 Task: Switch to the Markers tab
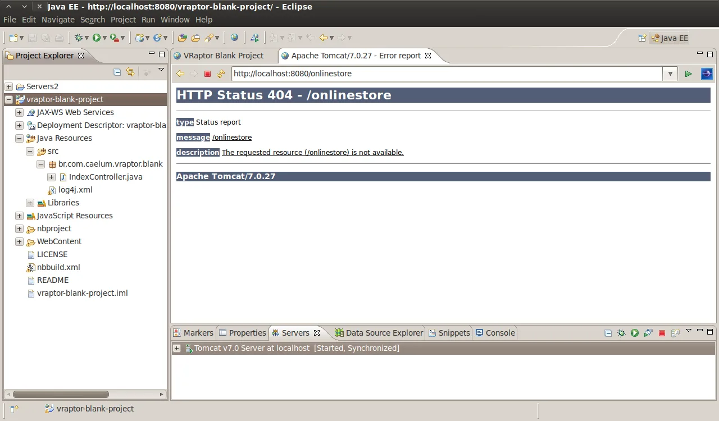point(193,333)
